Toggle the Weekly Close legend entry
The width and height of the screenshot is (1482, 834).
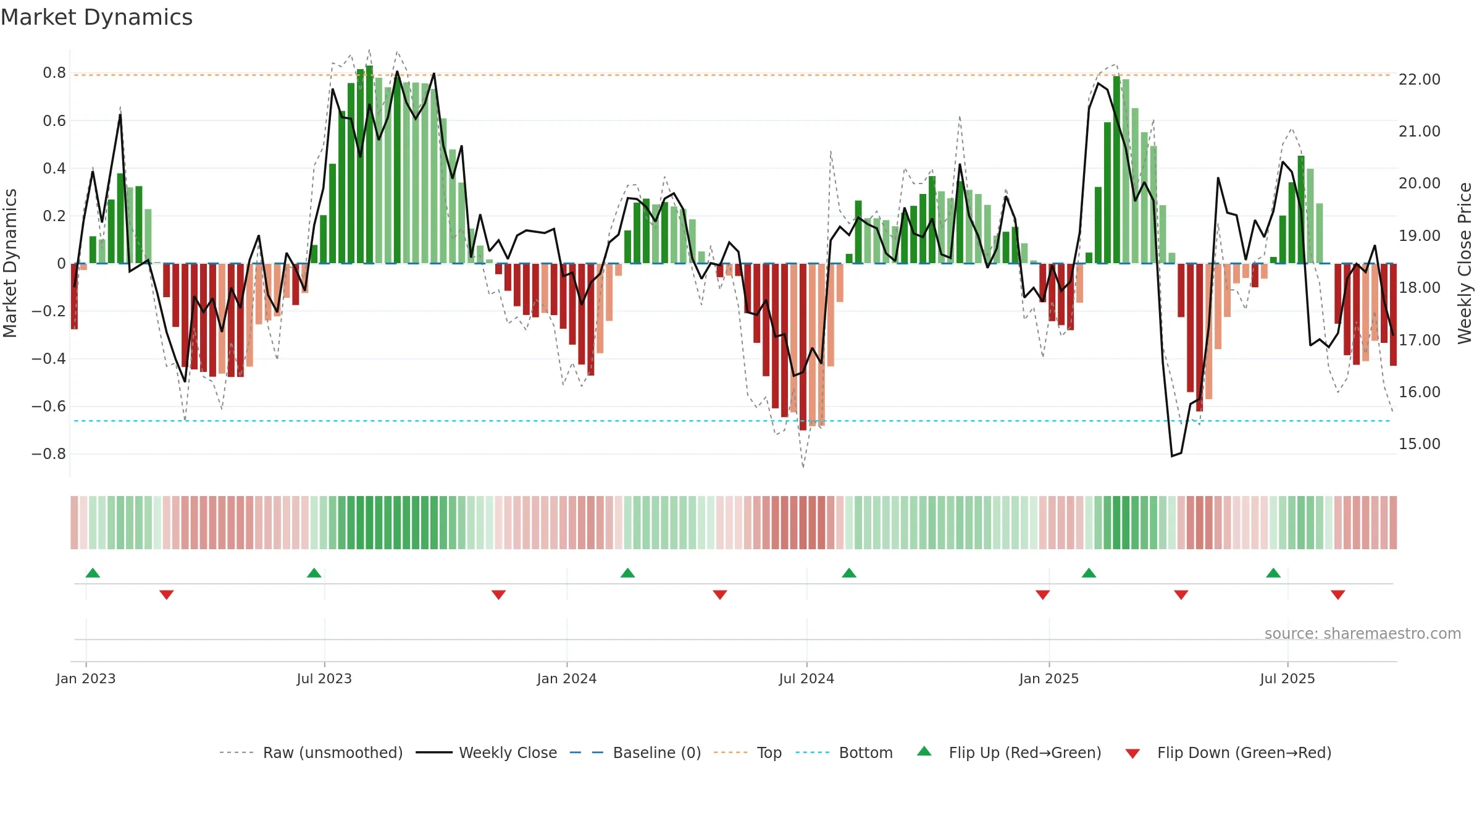point(487,752)
